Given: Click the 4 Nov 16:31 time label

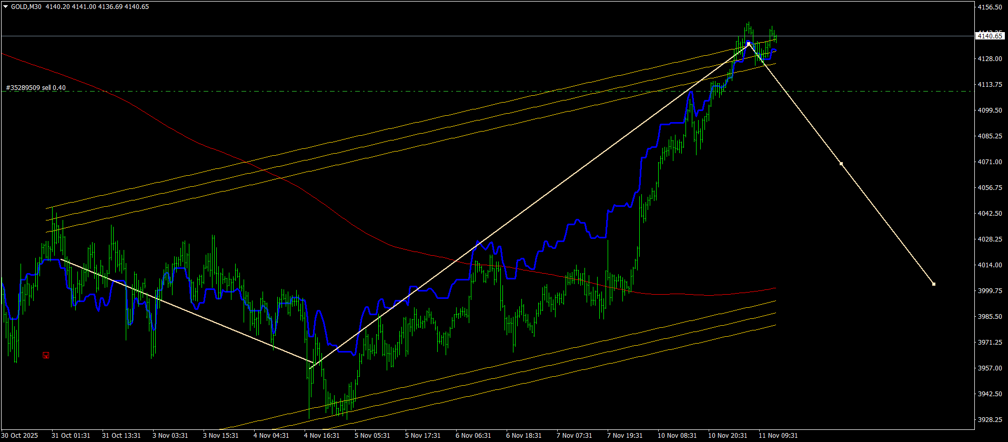Looking at the screenshot, I should pyautogui.click(x=322, y=436).
